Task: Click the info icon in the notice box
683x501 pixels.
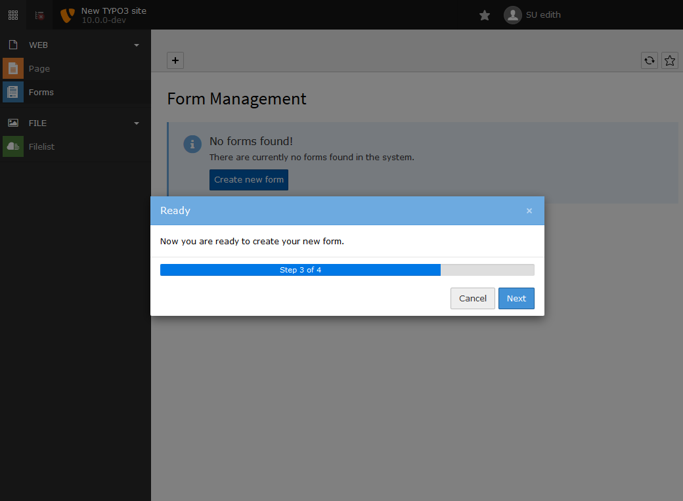Action: [192, 144]
